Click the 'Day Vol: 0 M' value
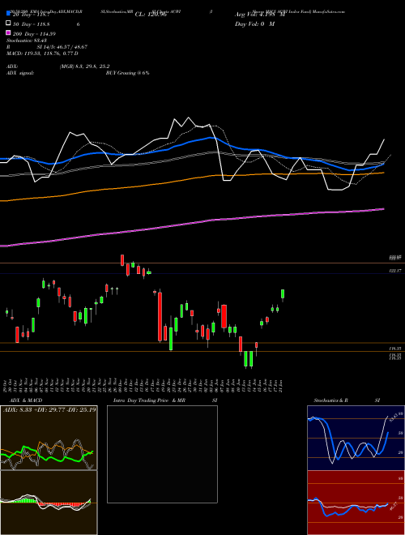 point(254,24)
